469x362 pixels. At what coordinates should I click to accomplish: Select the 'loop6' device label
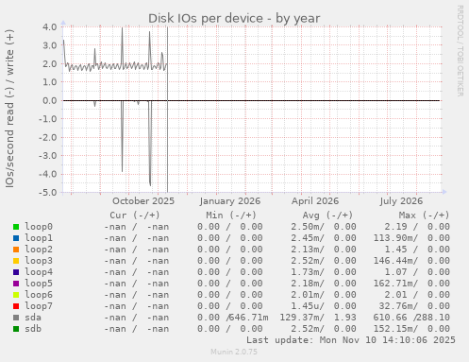click(x=39, y=295)
